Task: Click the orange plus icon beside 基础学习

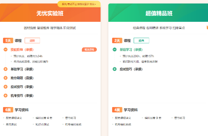Action: click(6, 69)
